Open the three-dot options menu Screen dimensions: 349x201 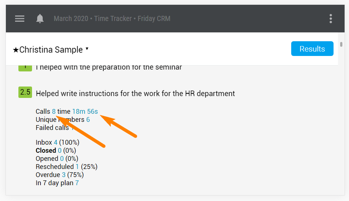pos(331,18)
